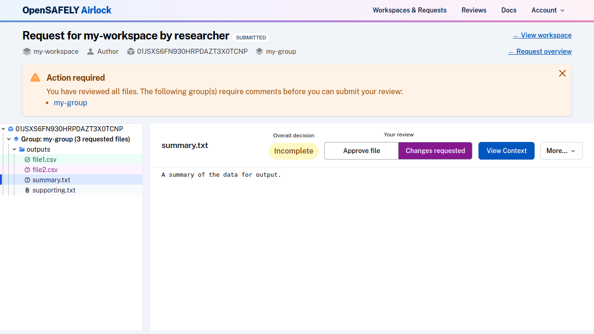Collapse the Group: my-group tree node

tap(8, 139)
